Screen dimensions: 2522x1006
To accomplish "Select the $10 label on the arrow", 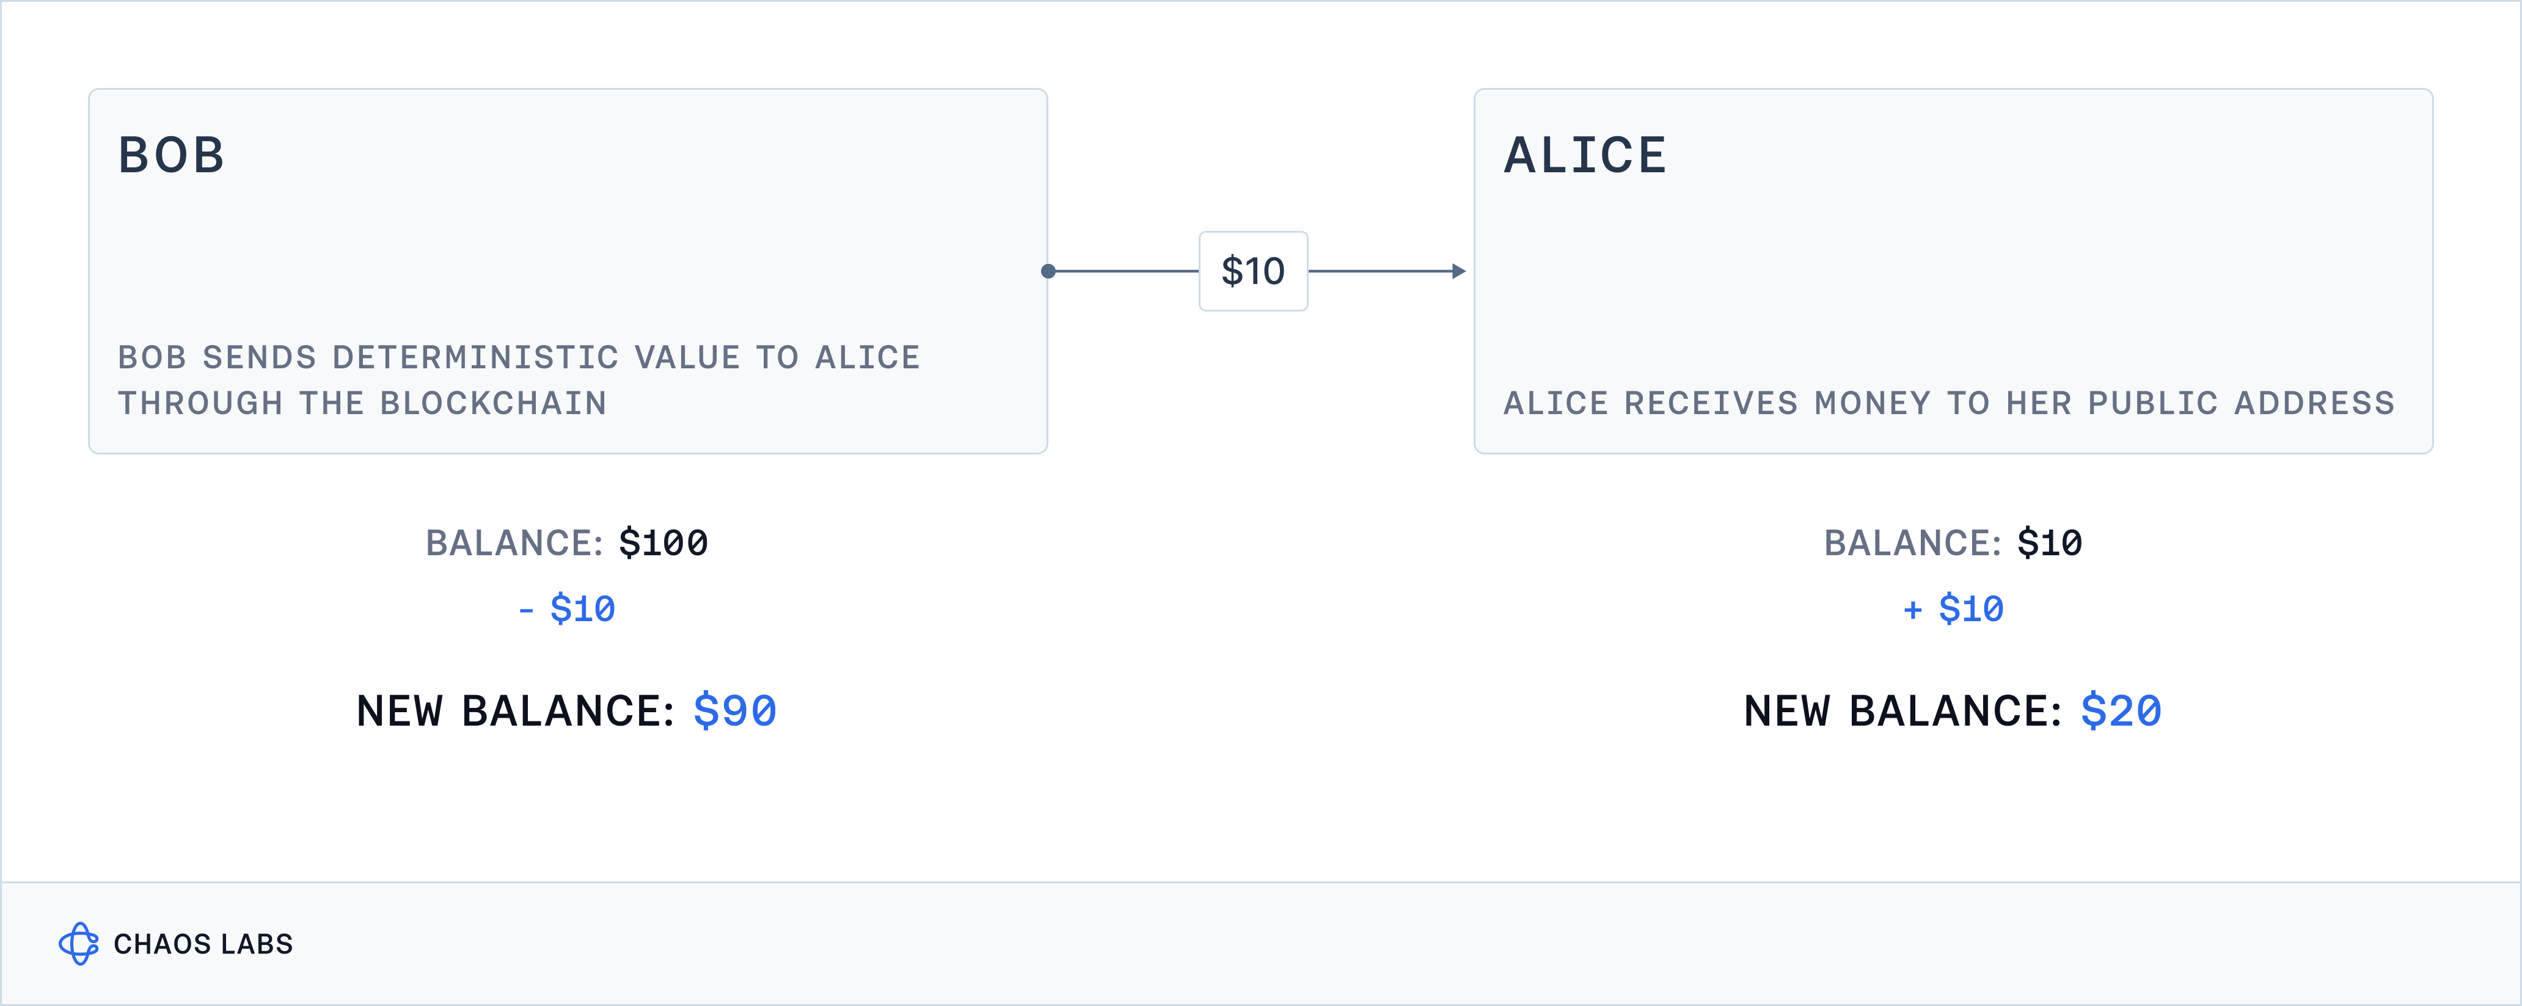I will [1253, 271].
